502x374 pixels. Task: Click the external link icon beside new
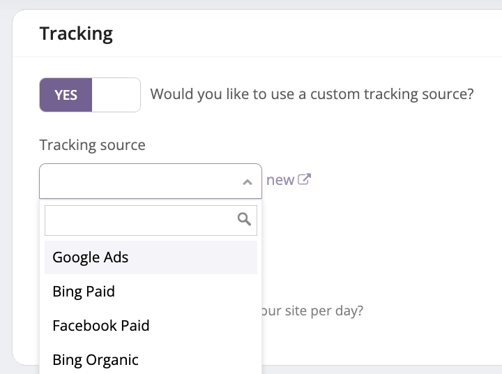click(304, 179)
